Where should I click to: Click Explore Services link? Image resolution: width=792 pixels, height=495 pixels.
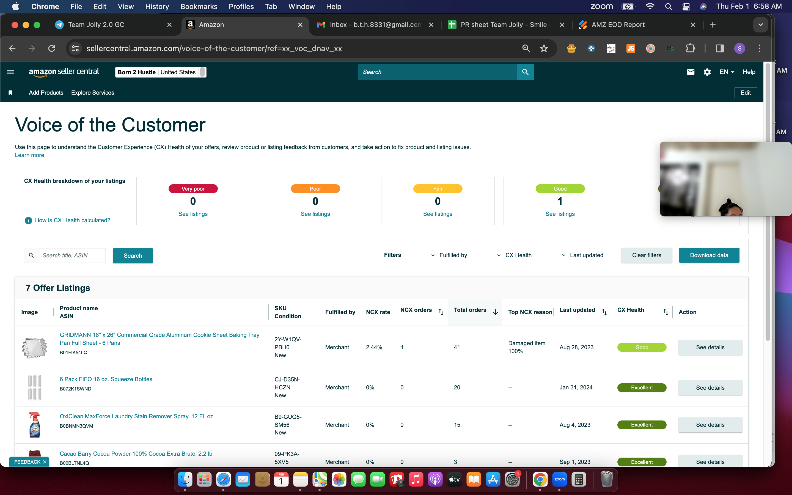(x=93, y=93)
